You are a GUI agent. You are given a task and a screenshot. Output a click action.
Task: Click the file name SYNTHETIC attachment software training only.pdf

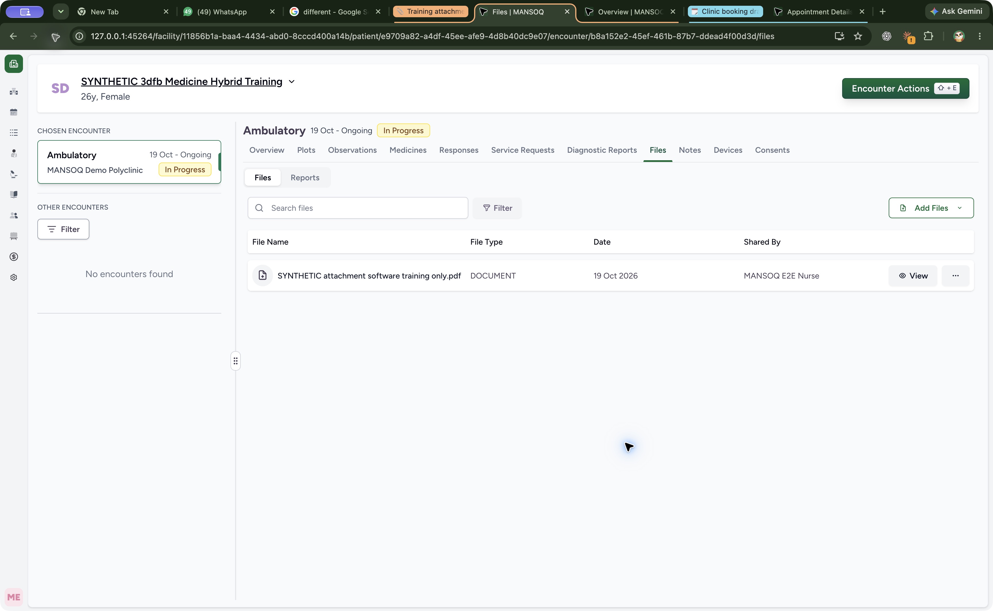tap(369, 276)
